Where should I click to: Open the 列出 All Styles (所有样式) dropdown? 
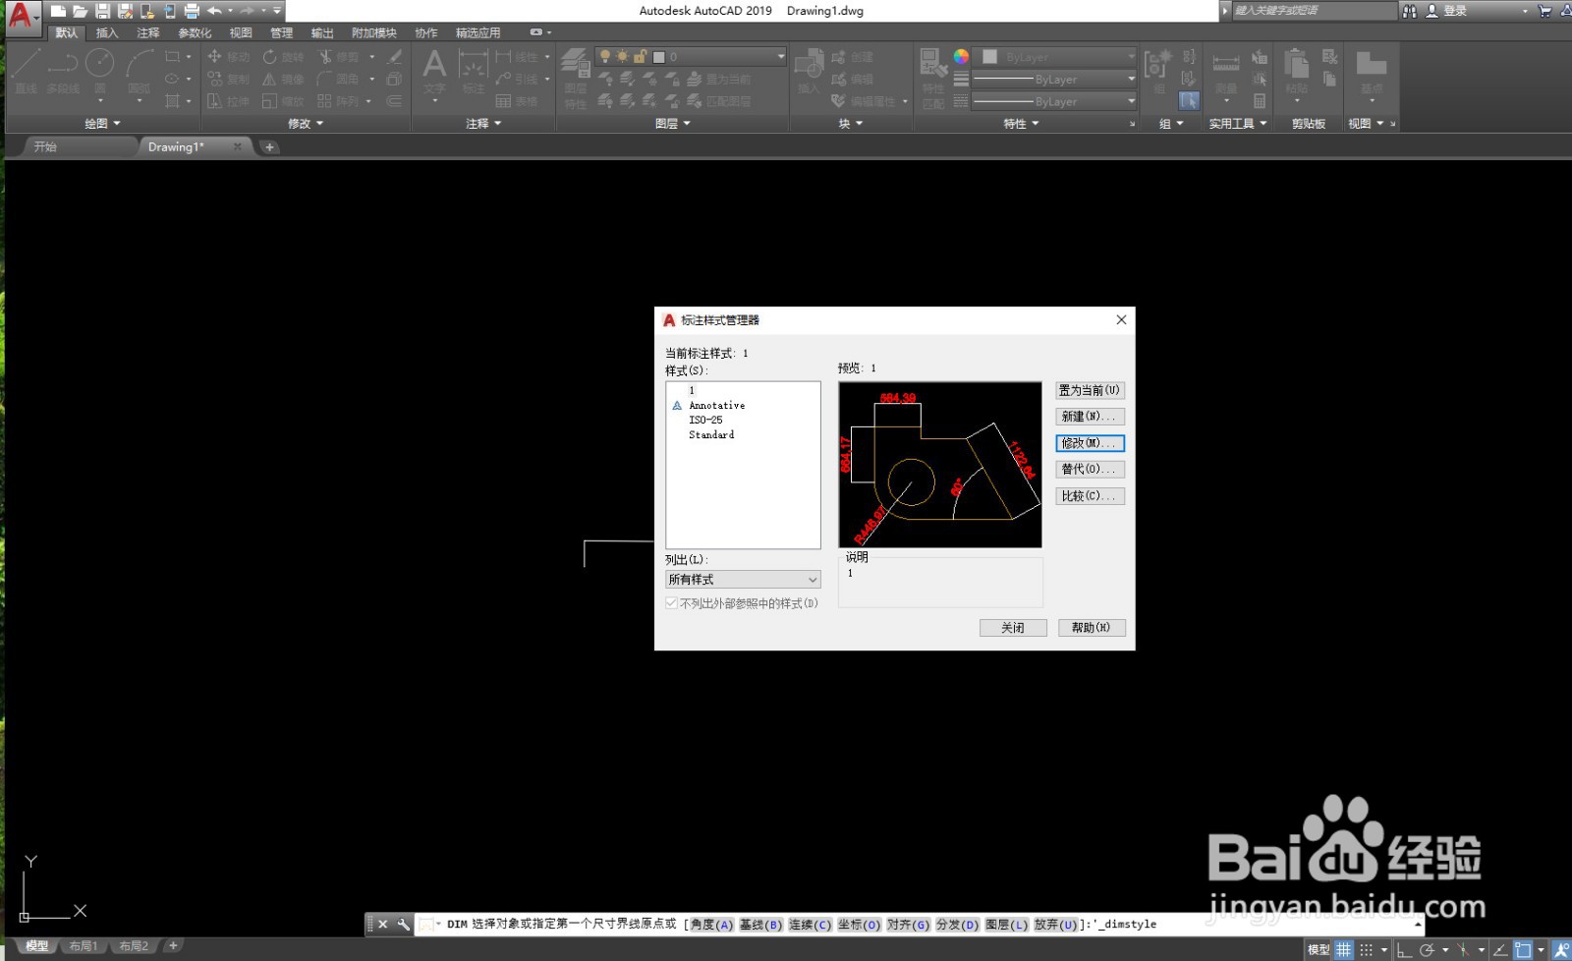(x=743, y=580)
